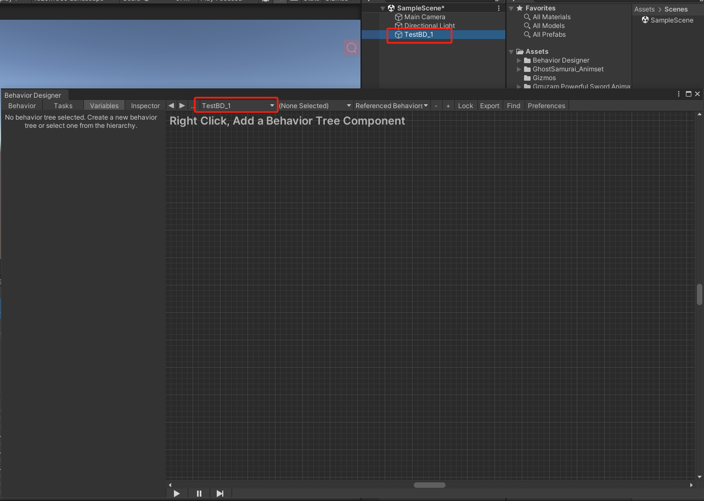Click the Export button

click(489, 105)
